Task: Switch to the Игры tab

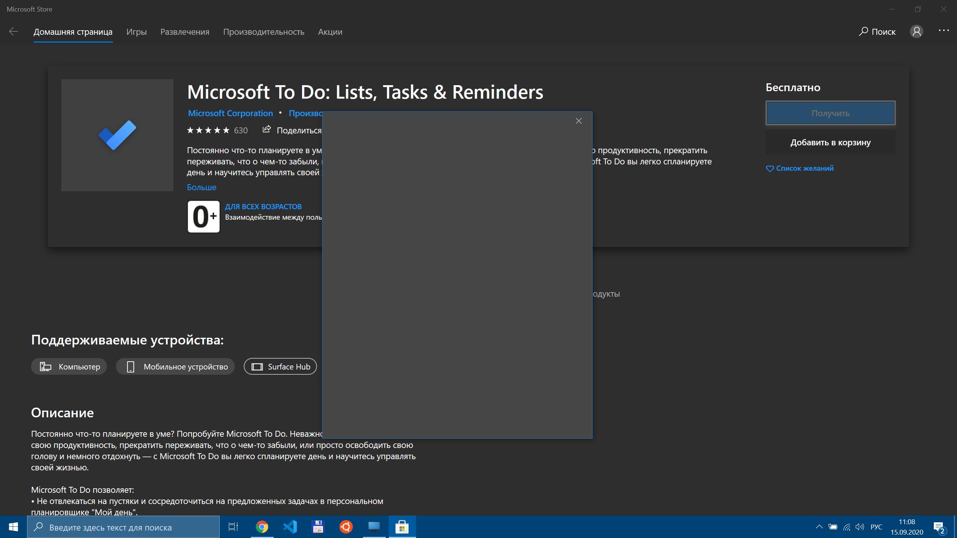Action: tap(136, 32)
